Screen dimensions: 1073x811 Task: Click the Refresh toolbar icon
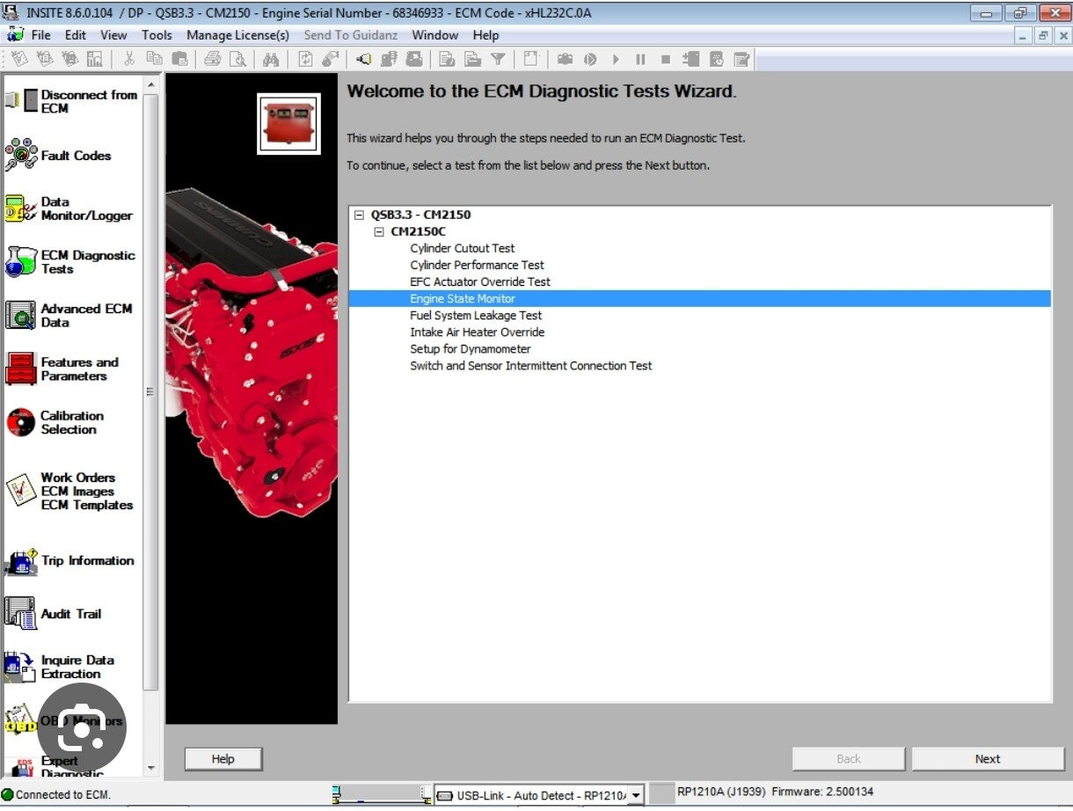tap(305, 59)
